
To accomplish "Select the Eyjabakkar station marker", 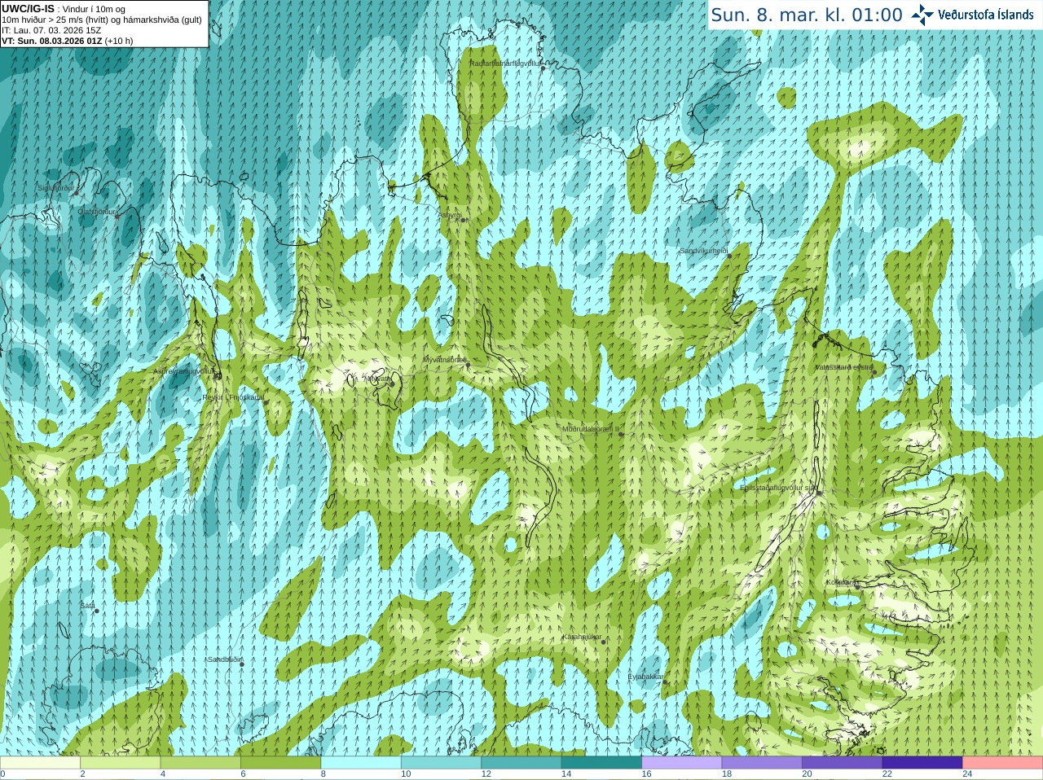I will tap(665, 681).
